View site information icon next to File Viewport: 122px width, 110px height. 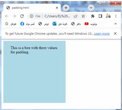tap(31, 16)
